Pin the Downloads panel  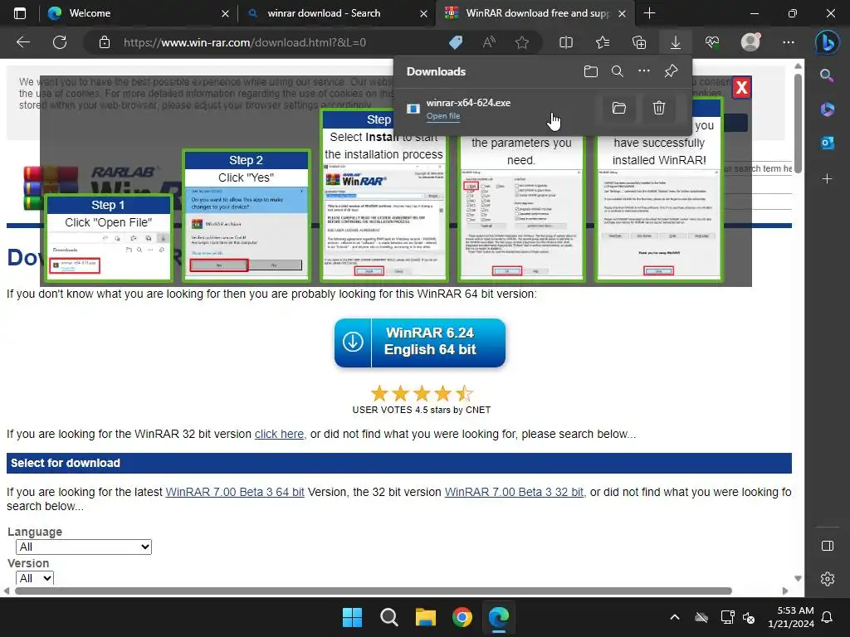pyautogui.click(x=671, y=71)
